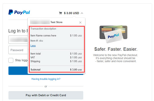Click Pay with Debit or Credit Card

point(46,95)
